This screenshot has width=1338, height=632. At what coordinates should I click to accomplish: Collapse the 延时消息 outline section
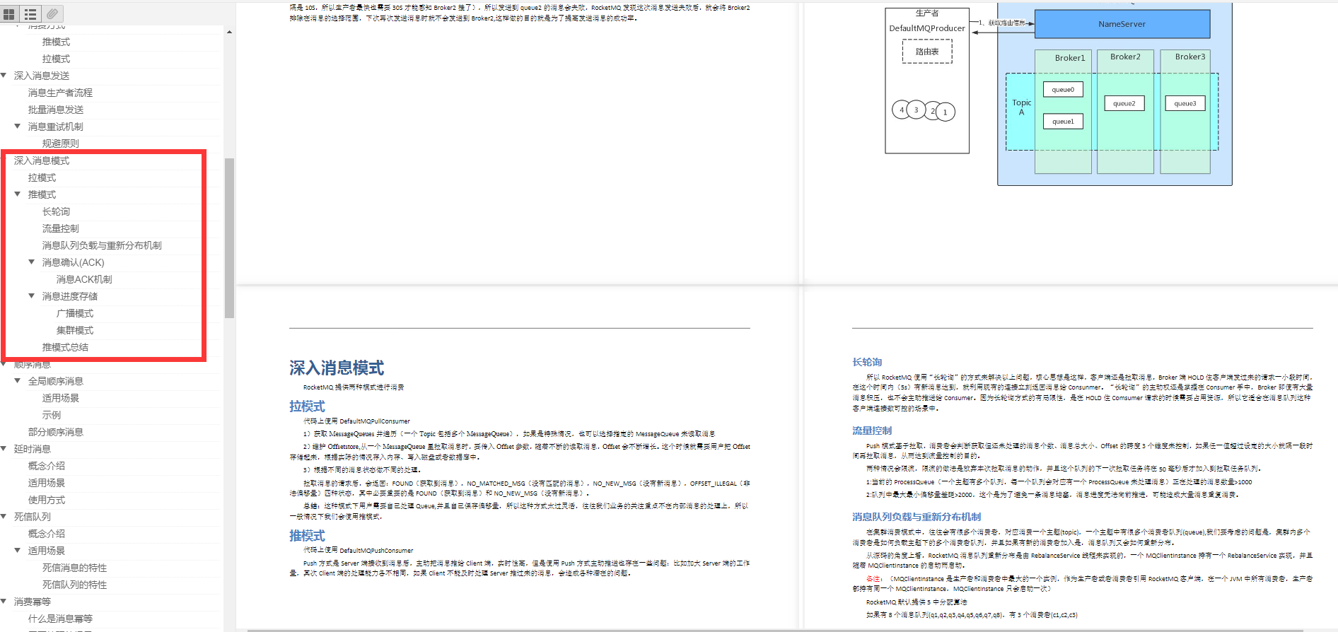pos(4,449)
